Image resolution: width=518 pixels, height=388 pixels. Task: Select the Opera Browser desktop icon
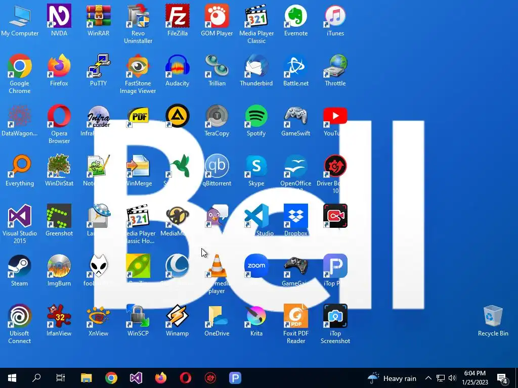point(59,116)
